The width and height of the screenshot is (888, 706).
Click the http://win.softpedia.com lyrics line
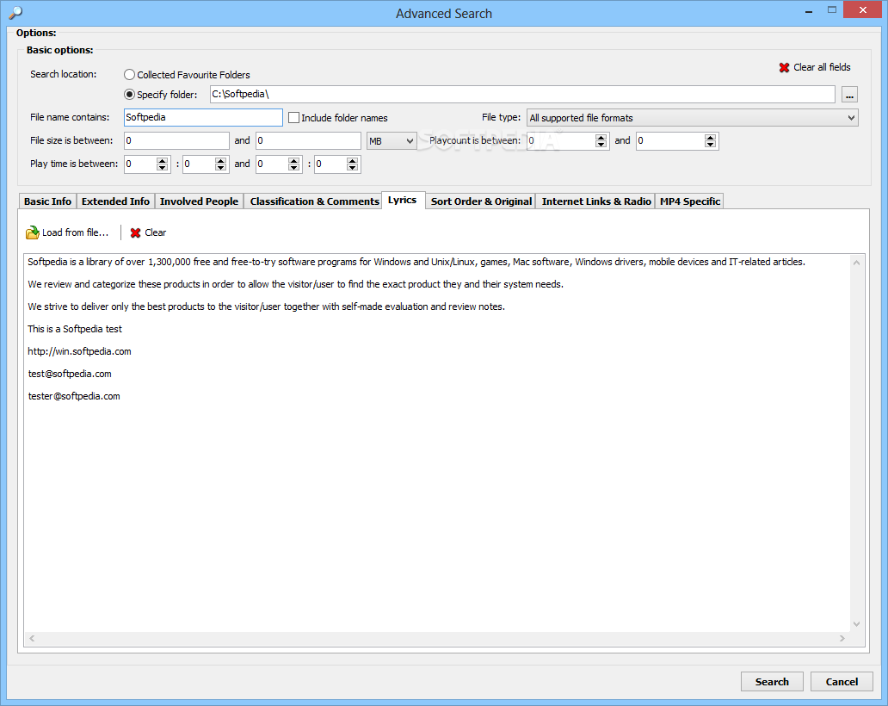[x=79, y=352]
